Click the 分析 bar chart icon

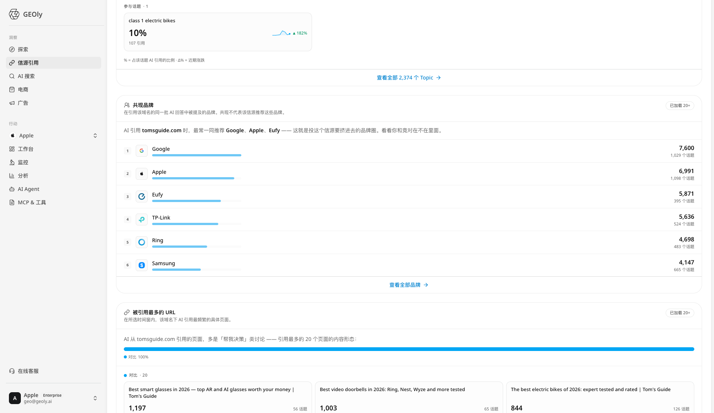(12, 176)
